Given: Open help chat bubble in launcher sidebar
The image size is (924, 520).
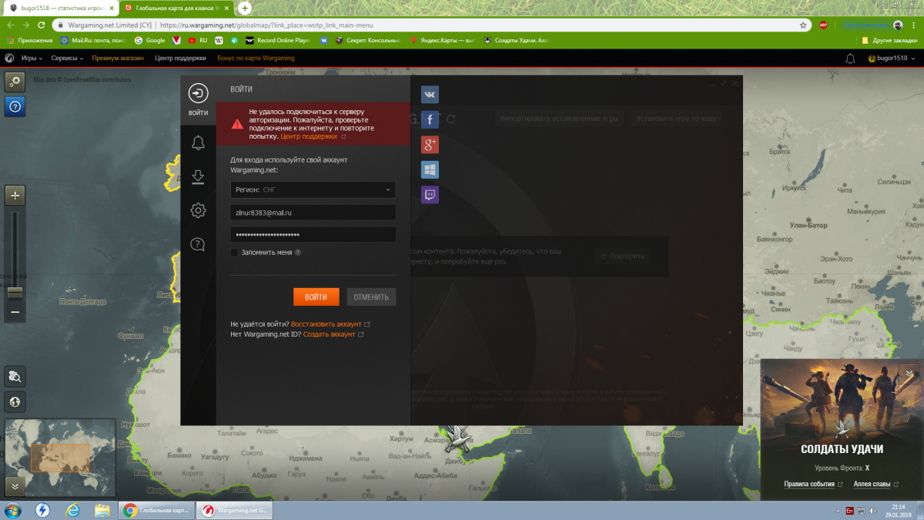Looking at the screenshot, I should 198,245.
